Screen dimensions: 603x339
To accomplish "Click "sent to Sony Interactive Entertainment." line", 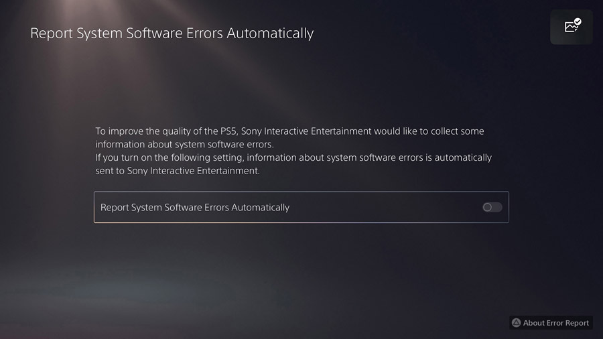I will pyautogui.click(x=177, y=171).
